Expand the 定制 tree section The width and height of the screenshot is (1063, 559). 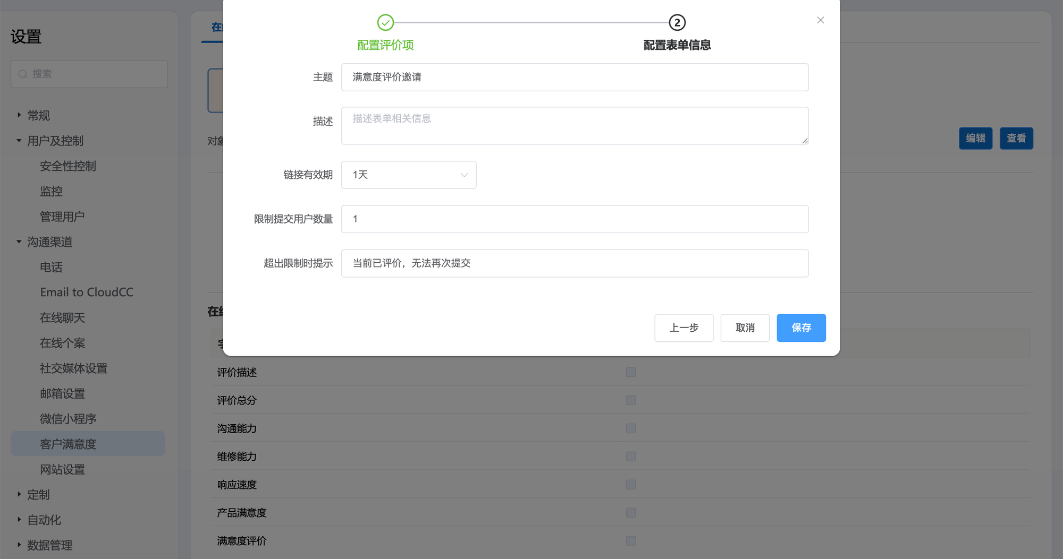[19, 494]
